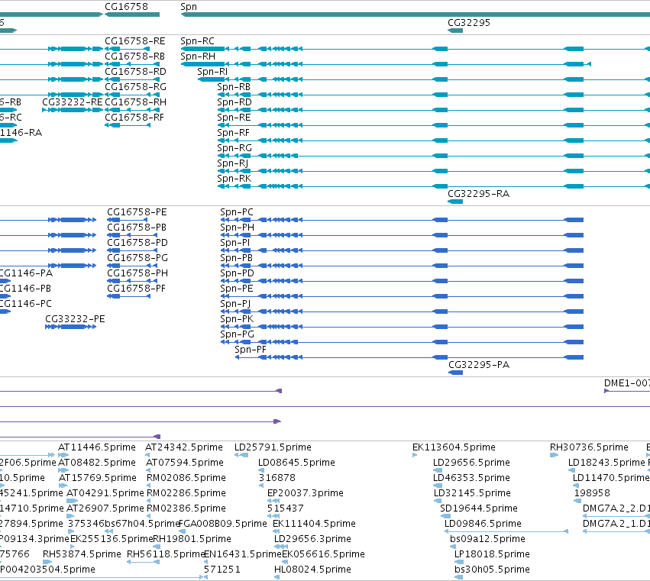This screenshot has height=581, width=650.
Task: Select CG32295-PA protein label
Action: pos(479,365)
